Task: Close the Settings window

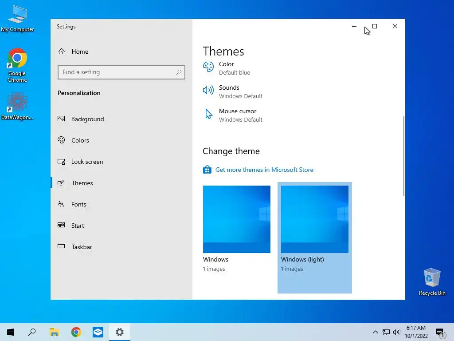Action: click(395, 26)
